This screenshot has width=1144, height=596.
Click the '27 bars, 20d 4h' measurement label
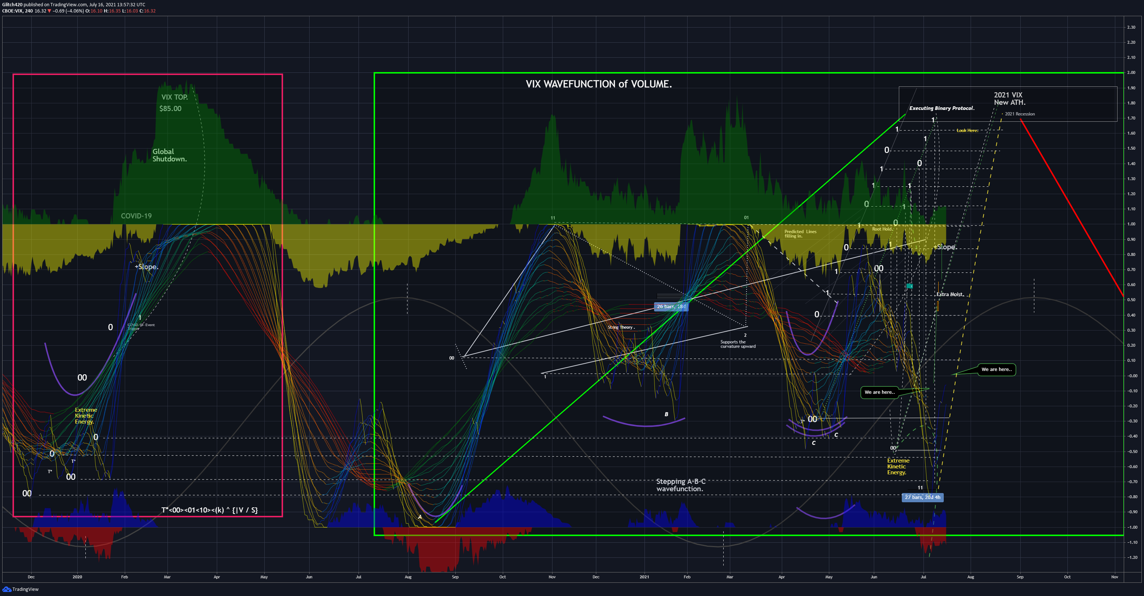pyautogui.click(x=922, y=497)
